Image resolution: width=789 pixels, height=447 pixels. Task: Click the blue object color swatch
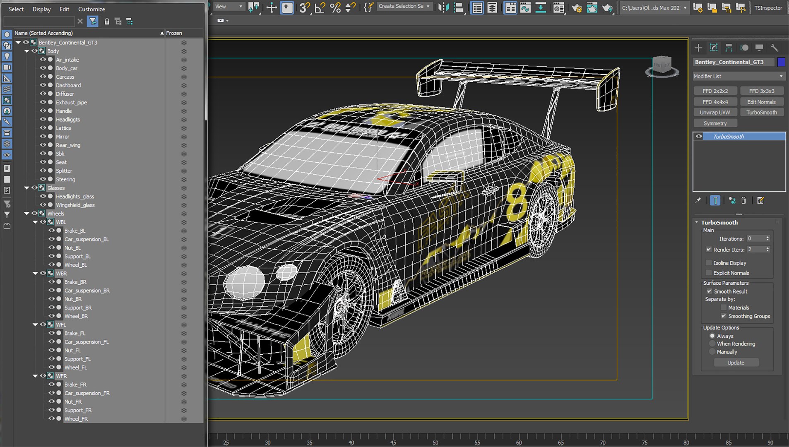coord(781,62)
